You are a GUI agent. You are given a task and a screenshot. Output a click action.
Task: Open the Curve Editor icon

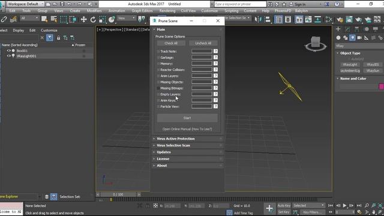[308, 19]
